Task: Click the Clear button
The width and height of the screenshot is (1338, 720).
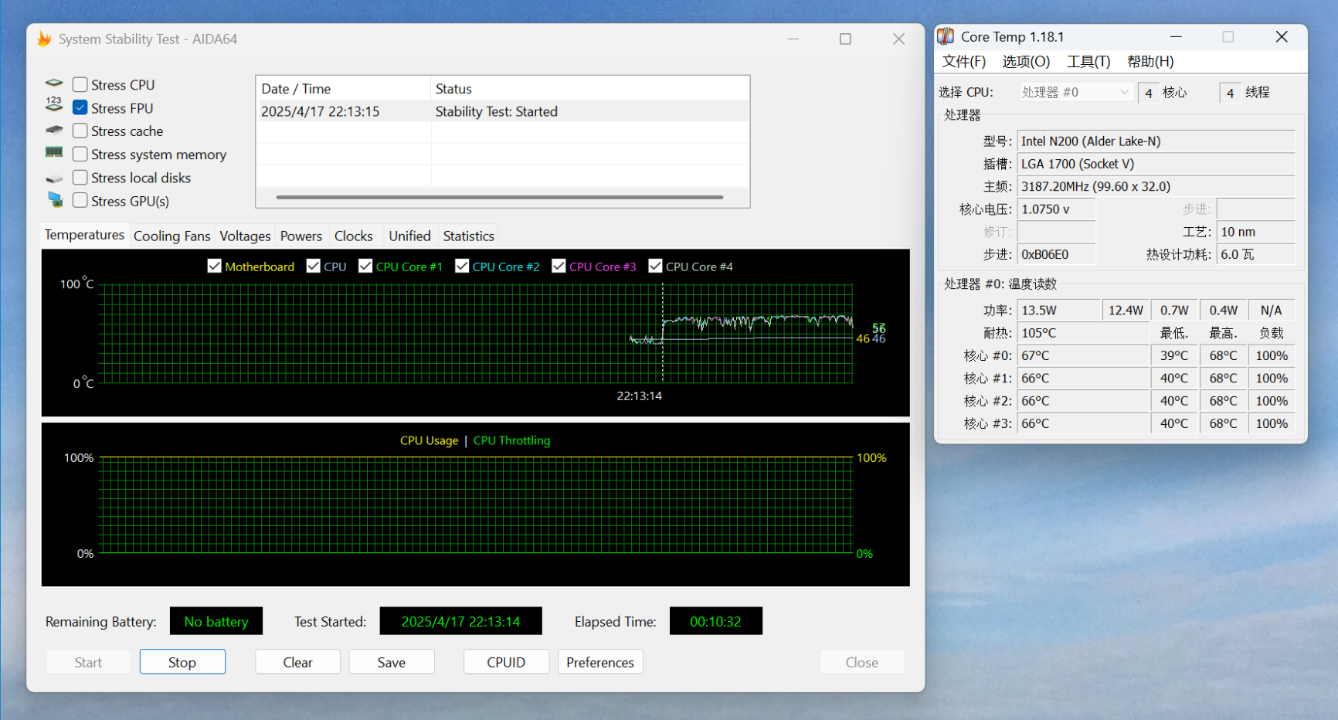Action: [x=297, y=662]
